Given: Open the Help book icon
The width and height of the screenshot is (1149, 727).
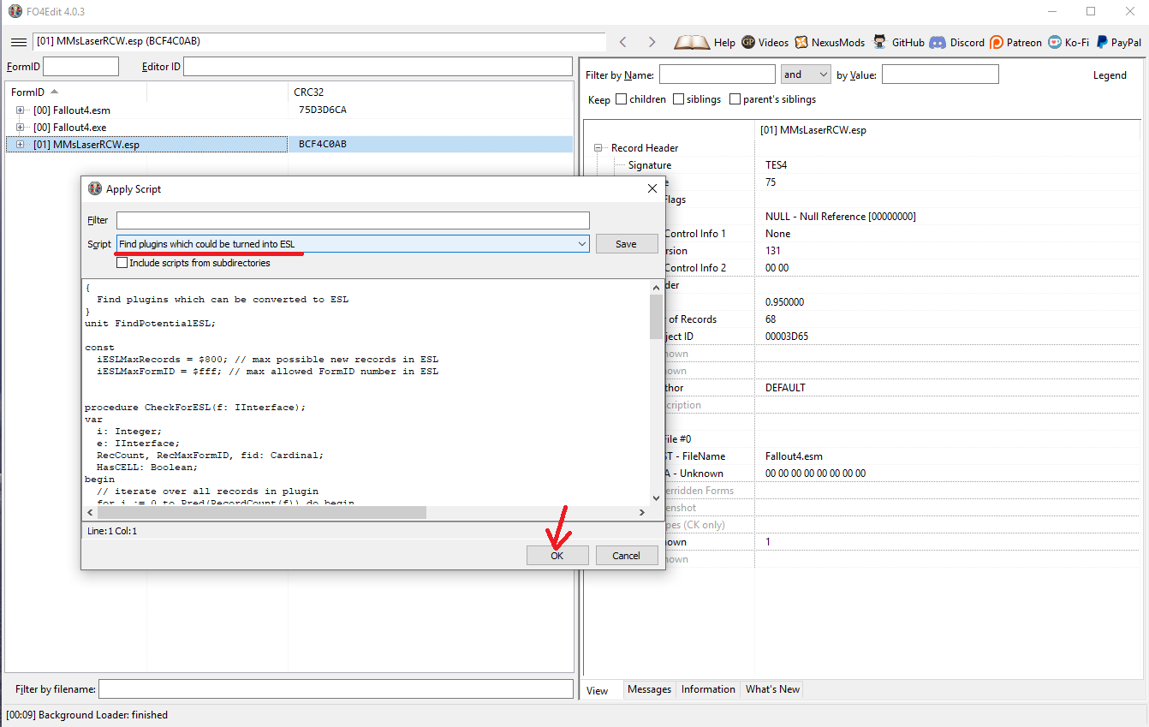Looking at the screenshot, I should pos(692,42).
